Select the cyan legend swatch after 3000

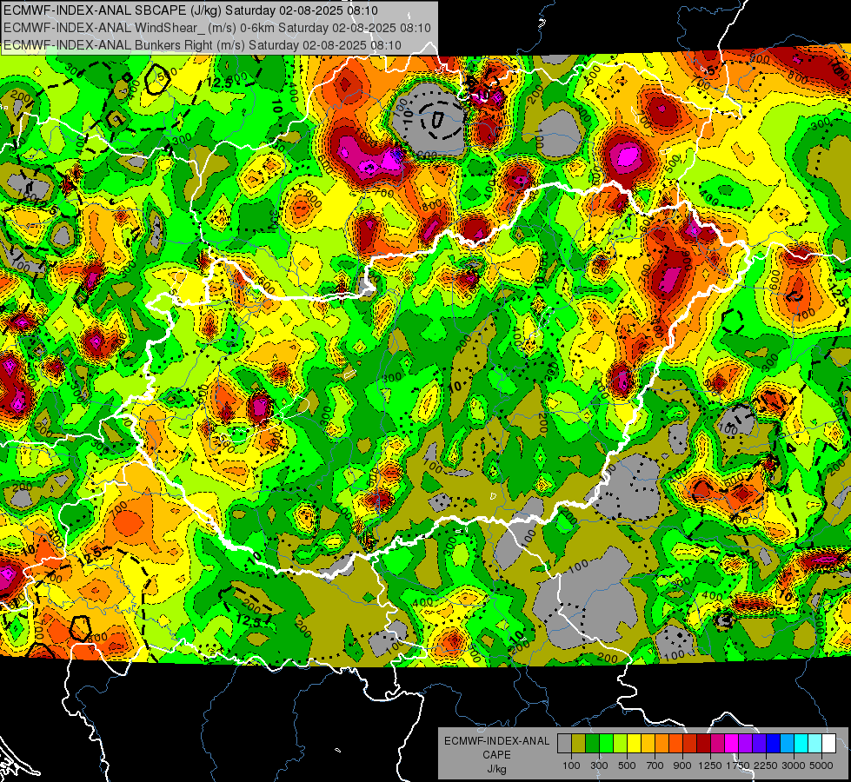click(x=801, y=744)
